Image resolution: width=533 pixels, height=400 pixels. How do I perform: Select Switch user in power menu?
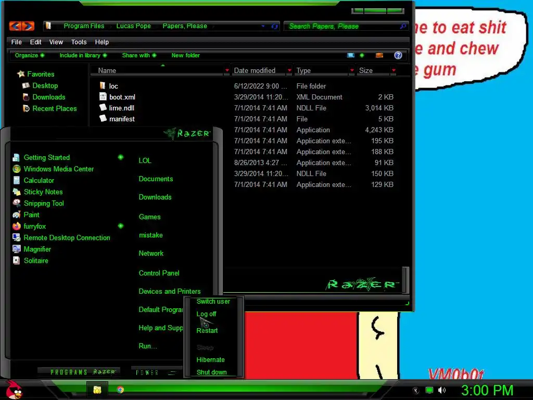pos(213,302)
